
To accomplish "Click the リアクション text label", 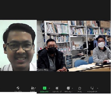I will coord(68,92).
